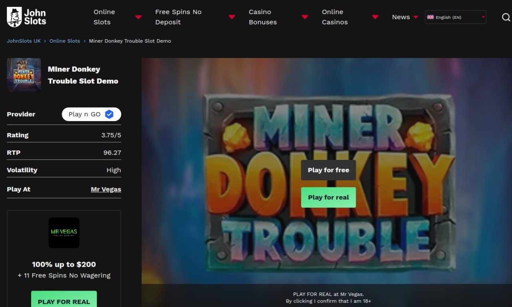This screenshot has height=307, width=512.
Task: Open the Online Slots nav item
Action: click(104, 17)
